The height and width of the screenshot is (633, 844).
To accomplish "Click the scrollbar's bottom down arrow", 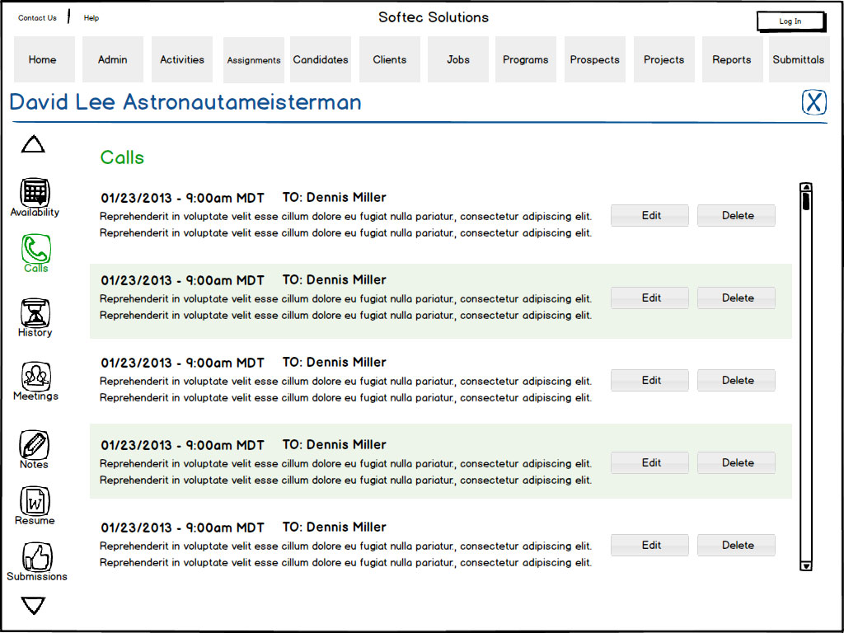I will pyautogui.click(x=806, y=565).
